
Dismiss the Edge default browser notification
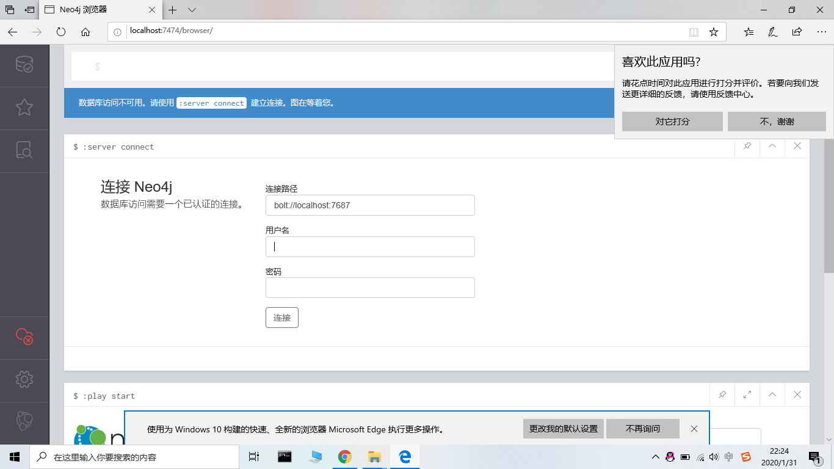pos(694,429)
